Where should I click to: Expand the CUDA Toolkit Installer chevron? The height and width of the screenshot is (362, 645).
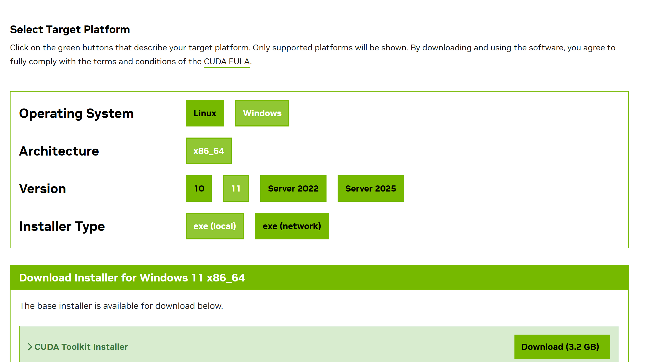point(30,347)
